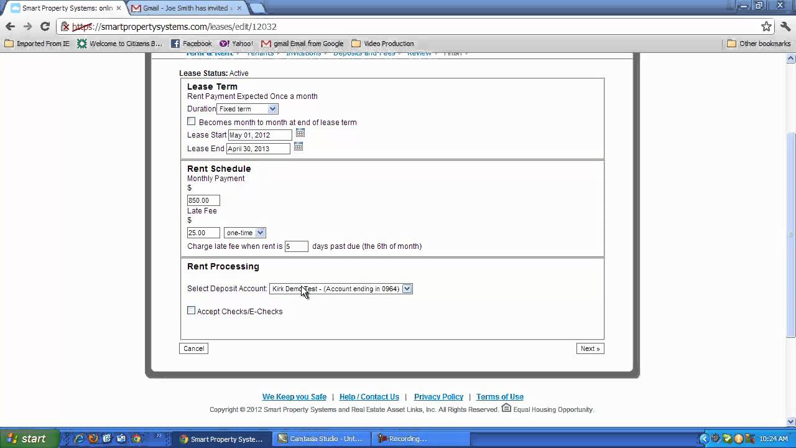This screenshot has height=448, width=796.
Task: Close the Gmail browser tab
Action: (239, 8)
